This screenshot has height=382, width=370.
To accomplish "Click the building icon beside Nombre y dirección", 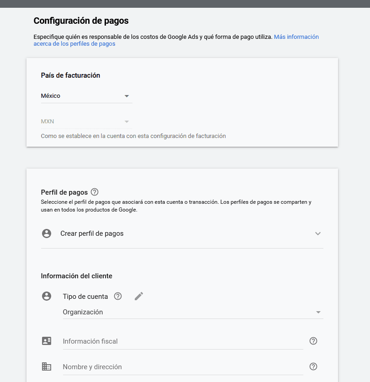I will (47, 366).
